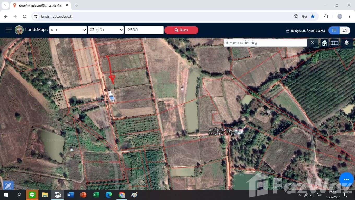Viewport: 355px width, 200px height.
Task: Expand the province dropdown showing เลย
Action: 68,30
